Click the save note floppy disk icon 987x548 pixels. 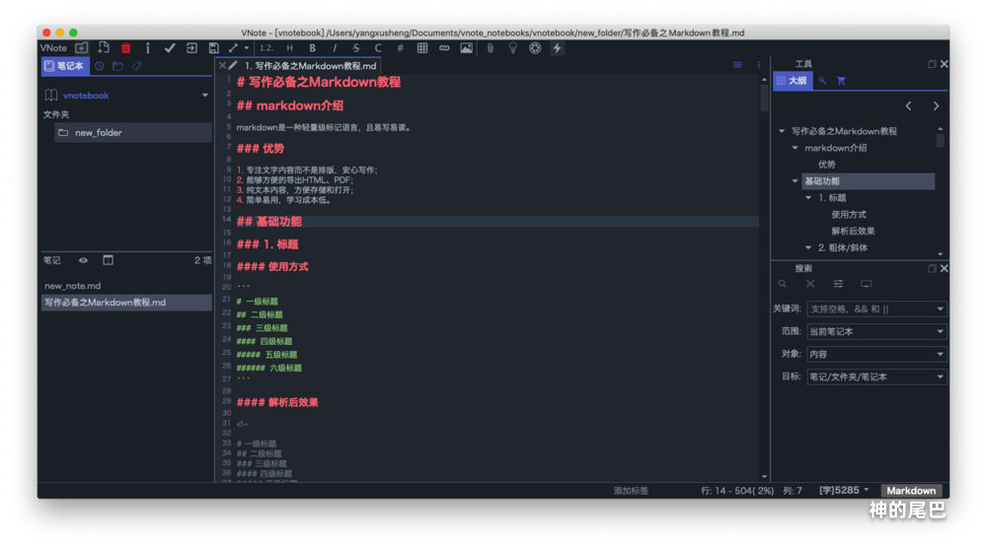[x=213, y=47]
